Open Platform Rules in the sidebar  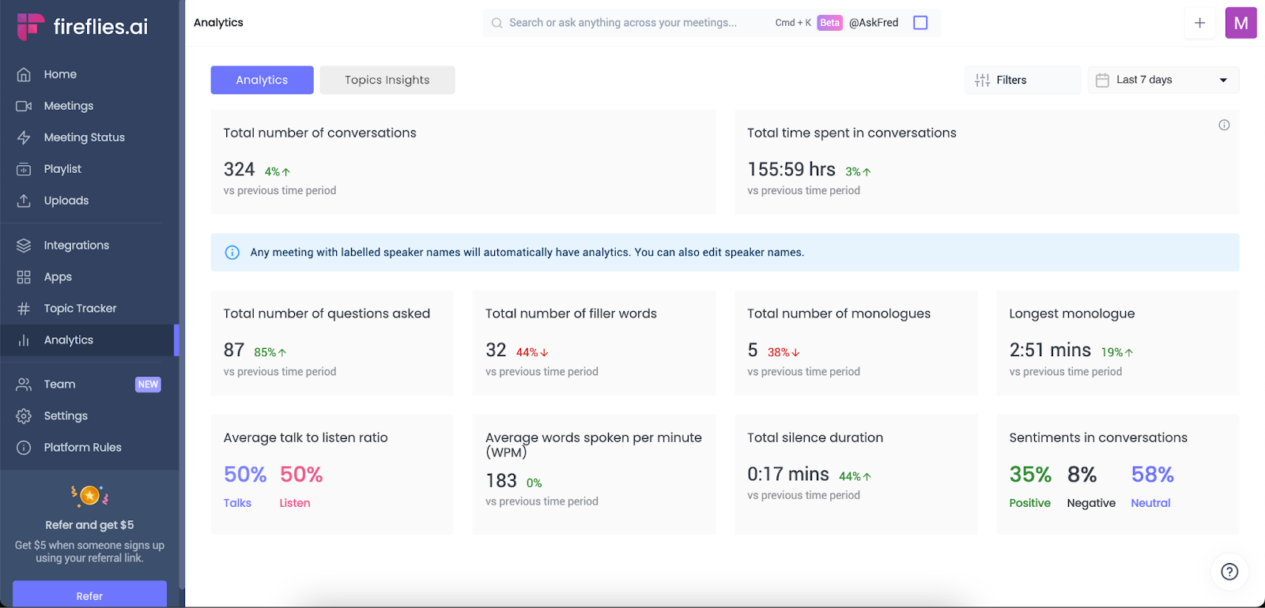click(82, 448)
